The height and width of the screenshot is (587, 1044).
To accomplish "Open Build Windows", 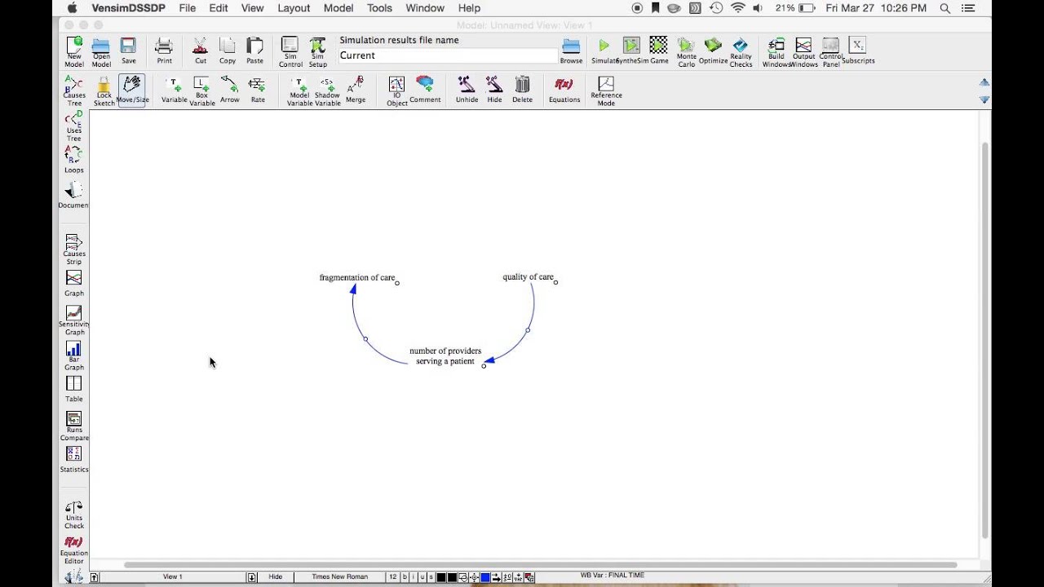I will [x=776, y=51].
